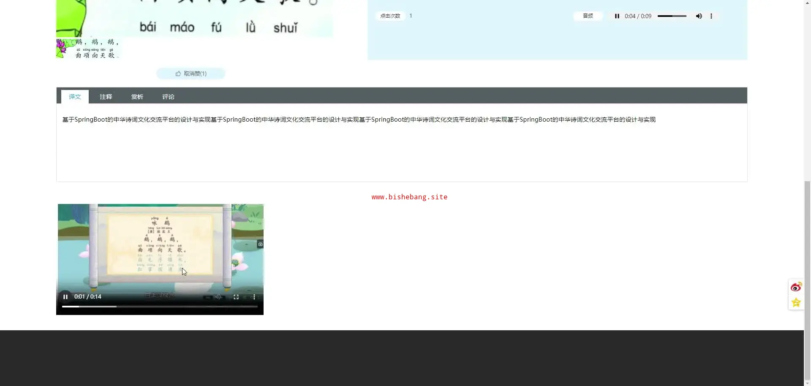This screenshot has width=811, height=386.
Task: Open the 注释 tab
Action: [x=106, y=97]
